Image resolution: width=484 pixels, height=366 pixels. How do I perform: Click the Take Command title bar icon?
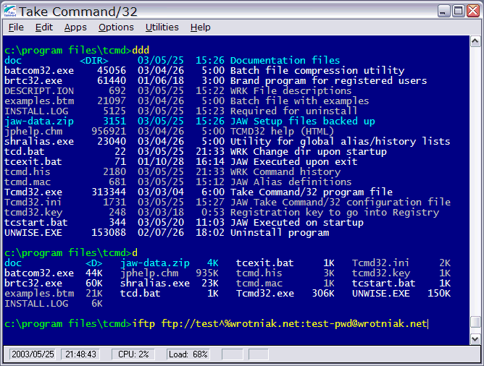(x=10, y=11)
